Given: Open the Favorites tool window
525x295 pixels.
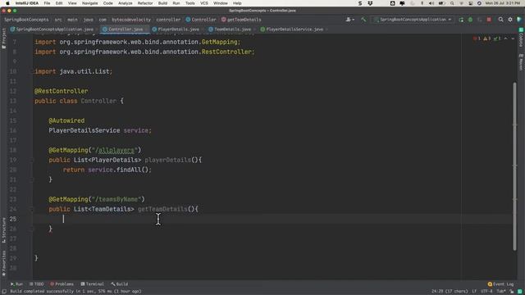Looking at the screenshot, I should click(3, 264).
